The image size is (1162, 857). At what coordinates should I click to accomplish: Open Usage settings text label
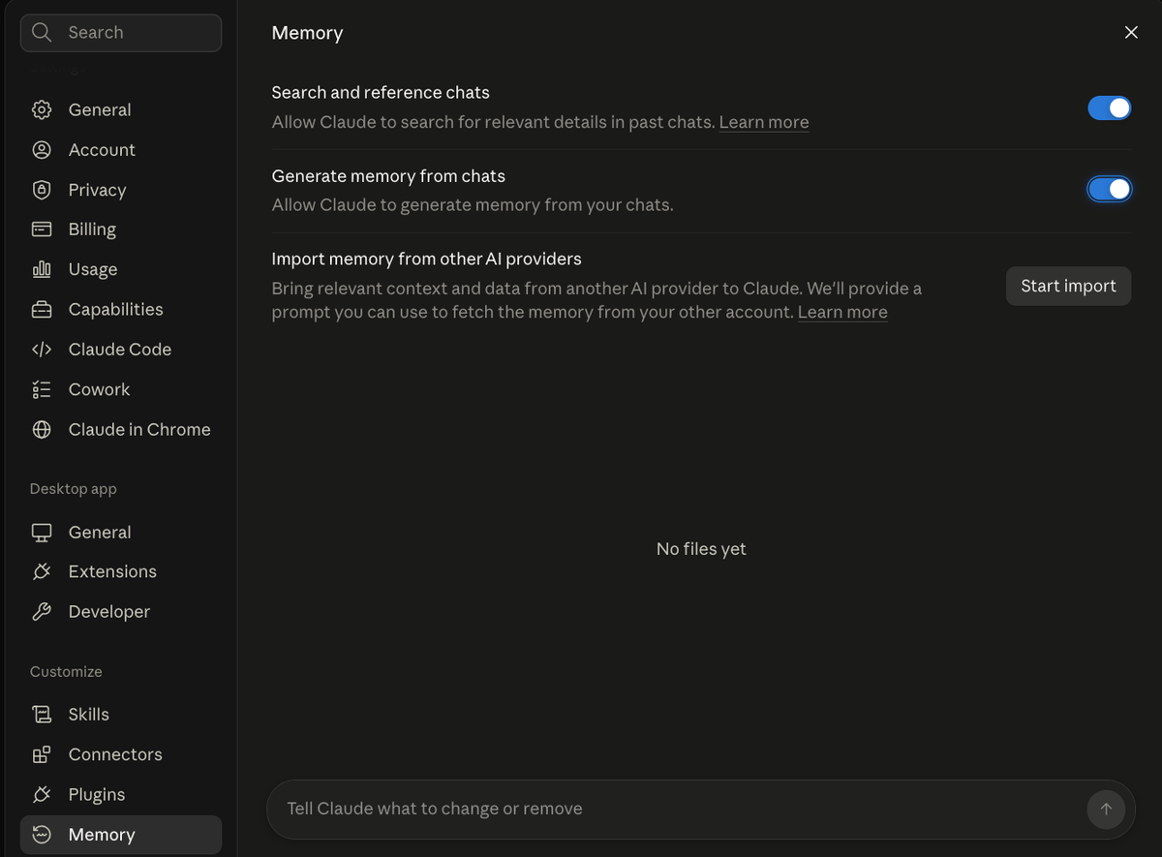pyautogui.click(x=93, y=269)
